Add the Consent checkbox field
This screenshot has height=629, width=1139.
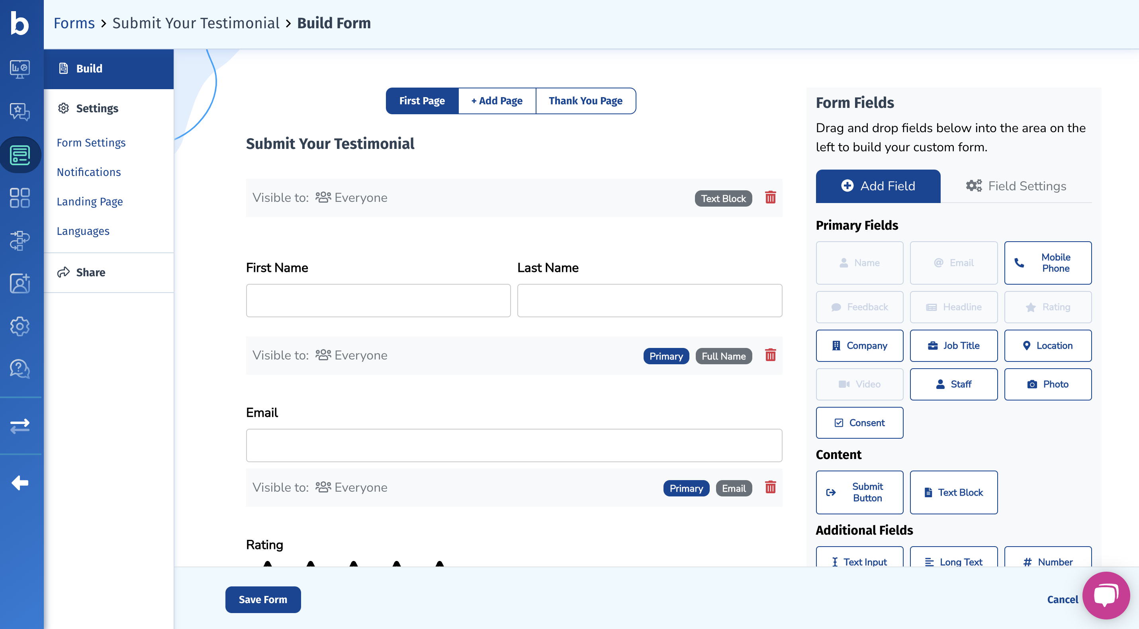point(859,422)
